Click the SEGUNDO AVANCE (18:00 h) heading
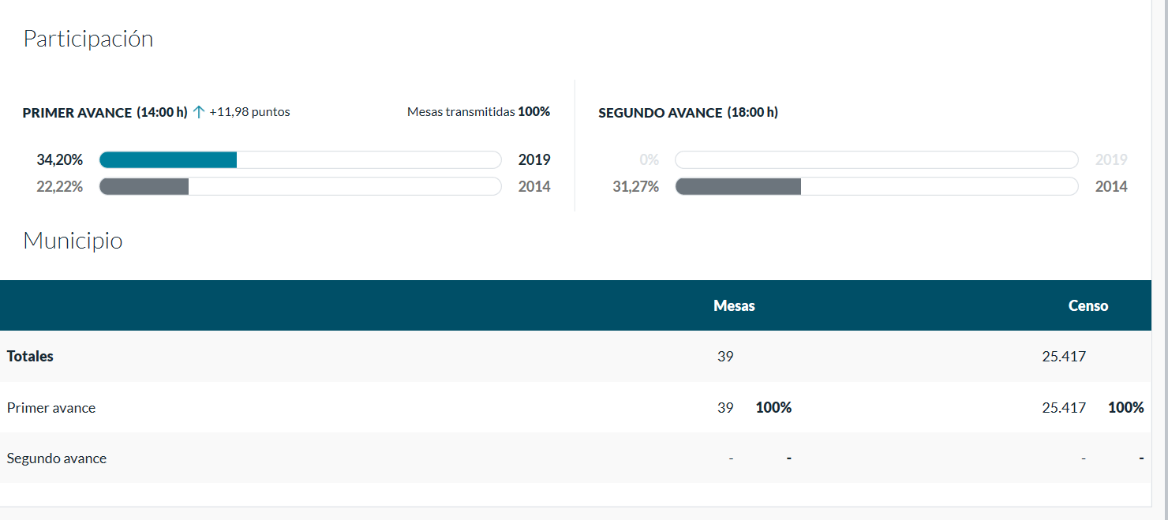This screenshot has height=520, width=1168. coord(688,113)
